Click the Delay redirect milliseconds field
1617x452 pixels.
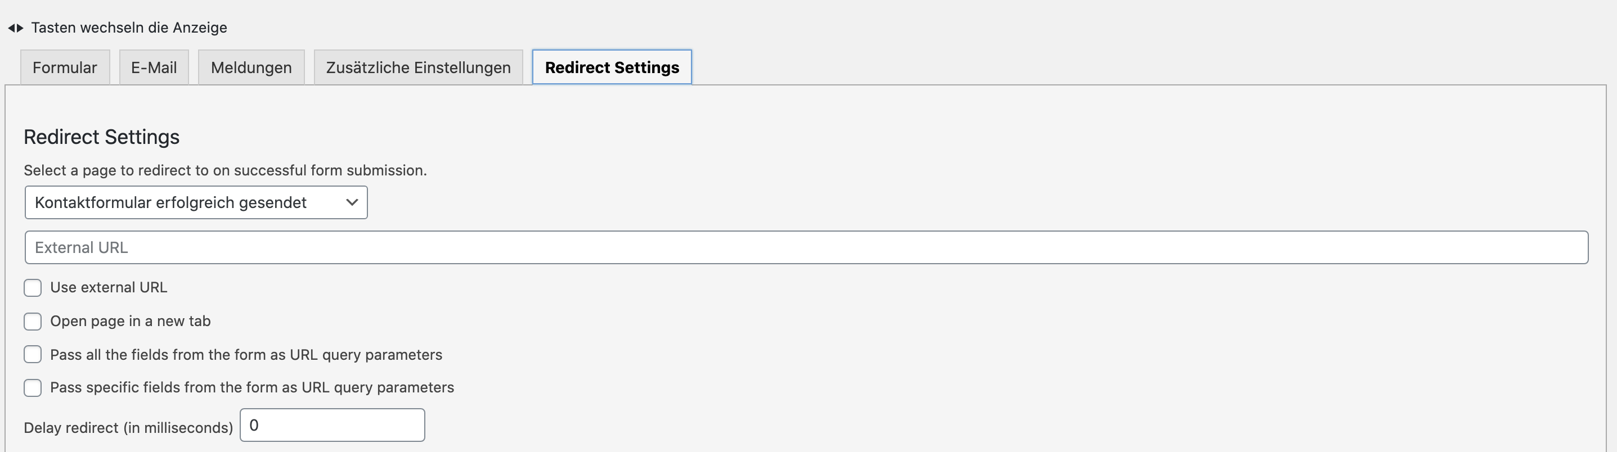click(332, 425)
